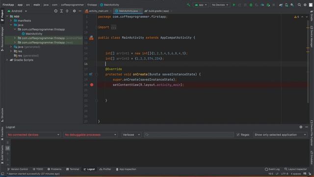Open App Inspection tool window
The height and width of the screenshot is (177, 314).
[x=126, y=169]
